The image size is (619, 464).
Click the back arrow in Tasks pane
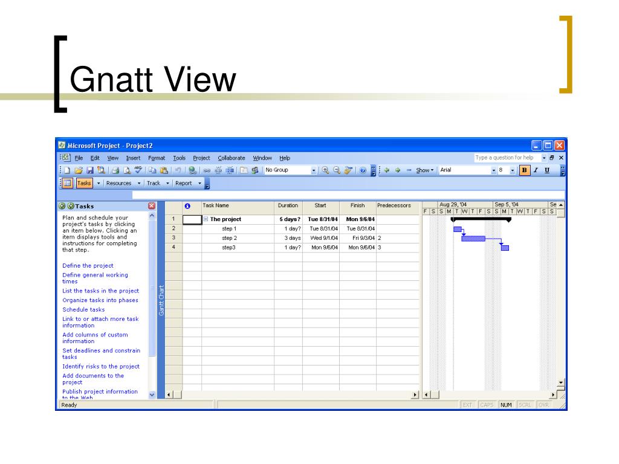pyautogui.click(x=62, y=206)
